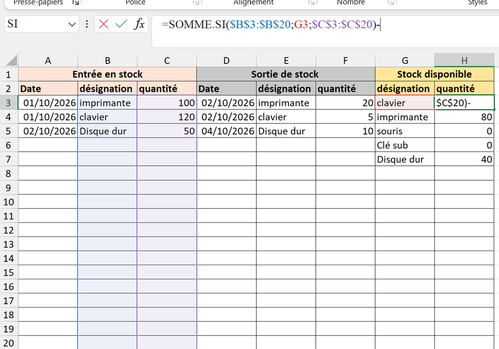The height and width of the screenshot is (349, 499).
Task: Expand the Name Box dropdown arrow
Action: coord(72,24)
